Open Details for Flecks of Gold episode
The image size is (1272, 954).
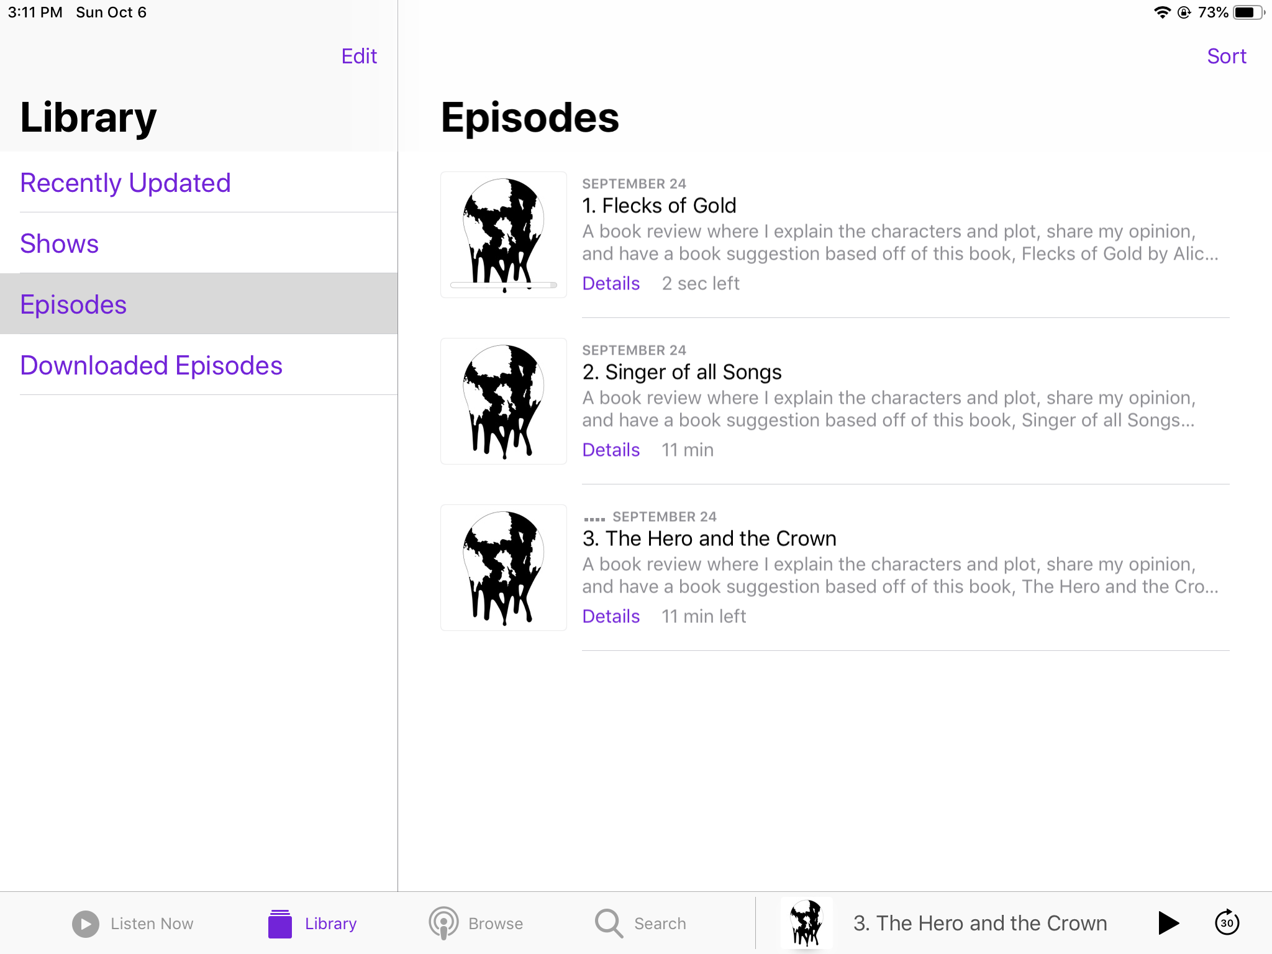611,283
